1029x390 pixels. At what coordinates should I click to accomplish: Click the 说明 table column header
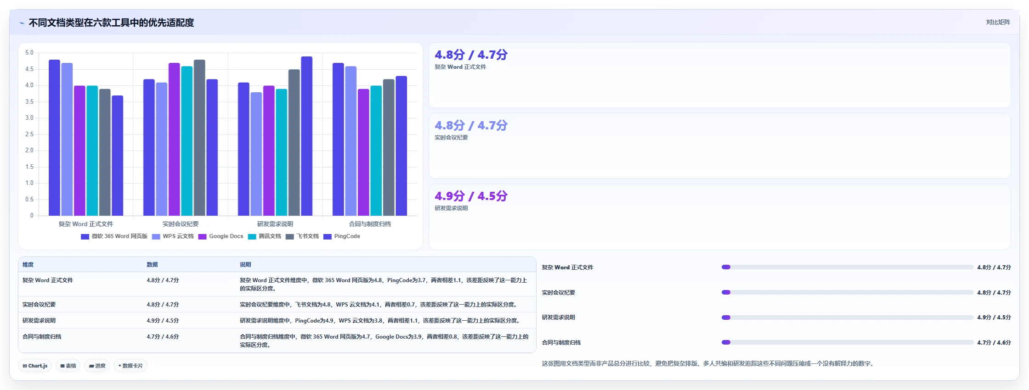245,265
